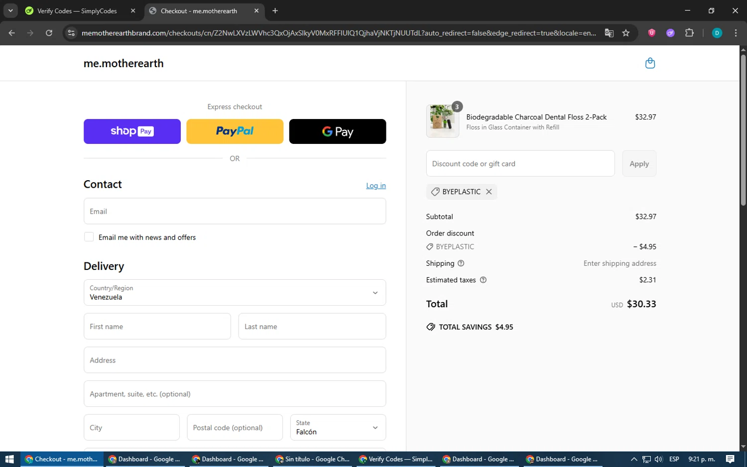
Task: Click the ESP language indicator
Action: (674, 459)
